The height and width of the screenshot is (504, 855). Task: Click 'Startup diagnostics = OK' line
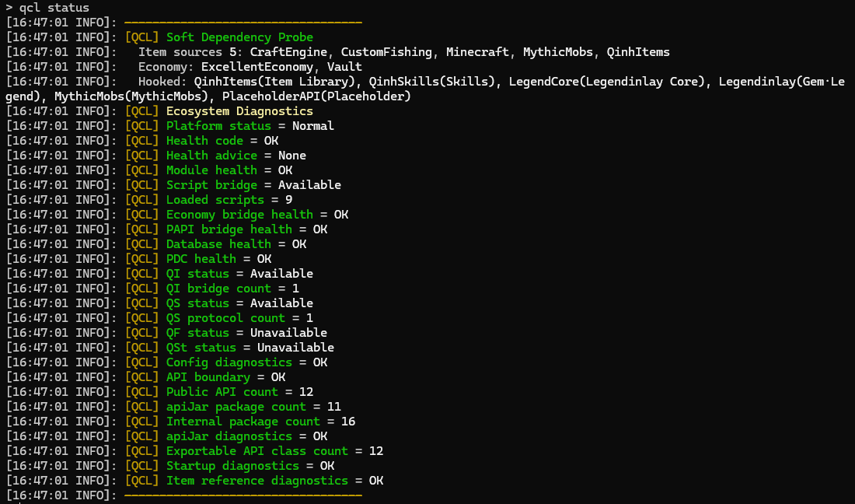(x=250, y=464)
